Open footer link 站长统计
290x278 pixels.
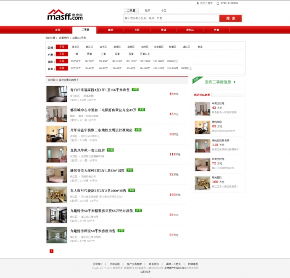(x=145, y=272)
